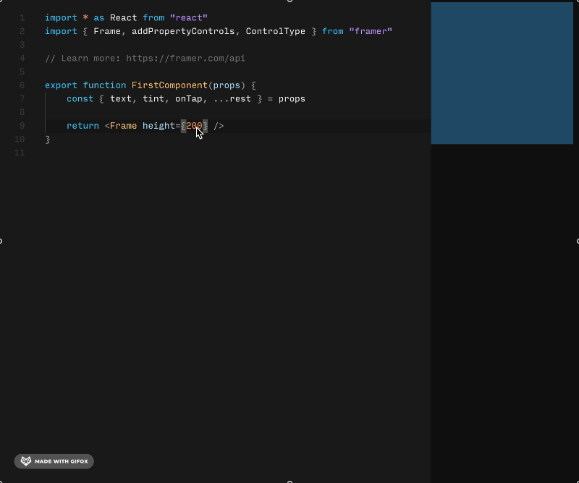Click line number 11 in the gutter
This screenshot has height=483, width=579.
(20, 153)
